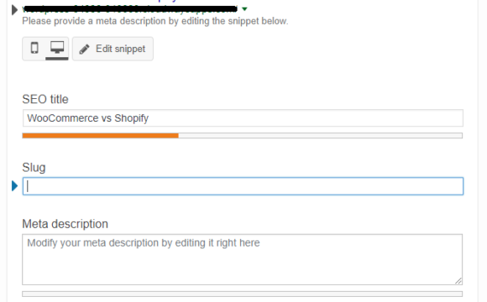Click the resize handle of Meta description box

click(x=458, y=280)
